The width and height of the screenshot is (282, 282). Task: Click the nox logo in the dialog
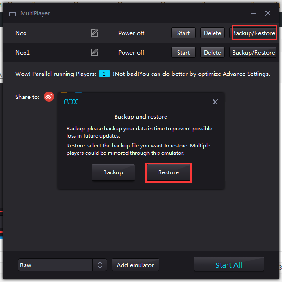[x=71, y=102]
